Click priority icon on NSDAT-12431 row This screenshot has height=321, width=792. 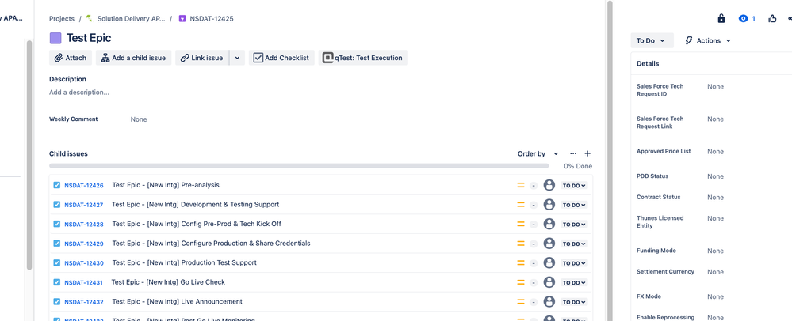tap(521, 282)
